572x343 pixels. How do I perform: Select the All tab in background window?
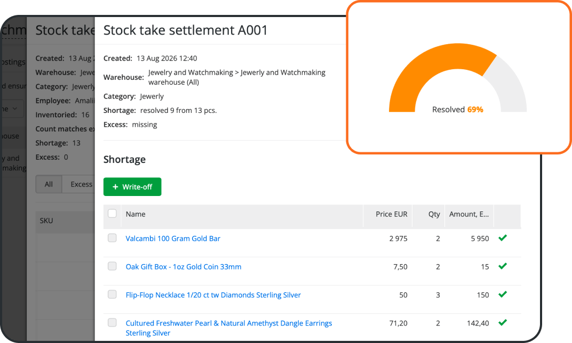[49, 184]
